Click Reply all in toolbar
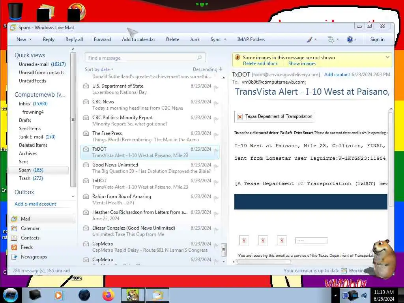This screenshot has width=404, height=303. click(x=74, y=39)
